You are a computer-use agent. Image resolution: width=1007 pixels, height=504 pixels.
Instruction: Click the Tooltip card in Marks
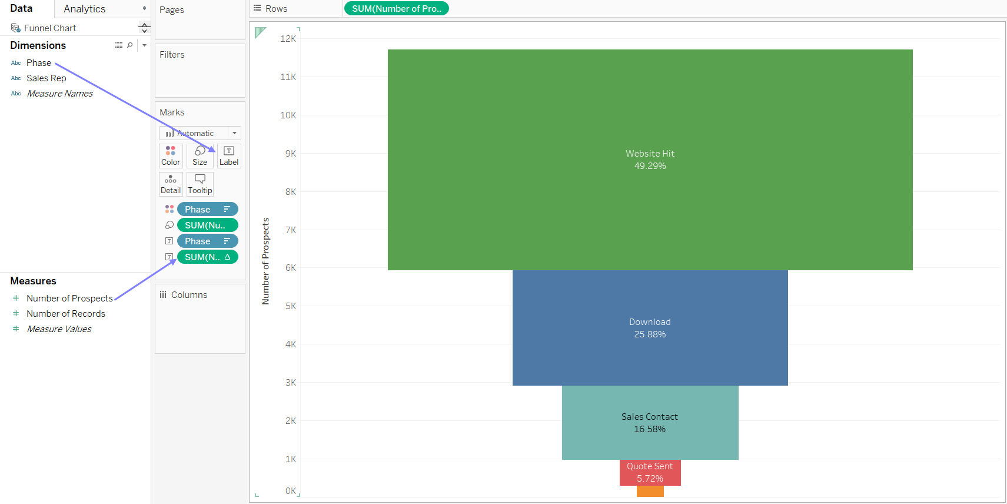tap(200, 184)
